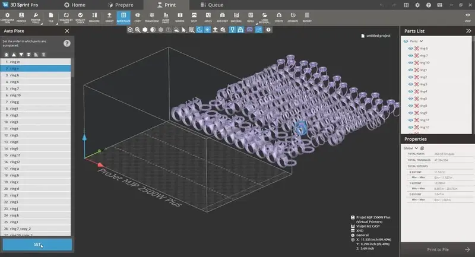This screenshot has width=475, height=257.
Task: Switch to the Print tab
Action: click(166, 5)
